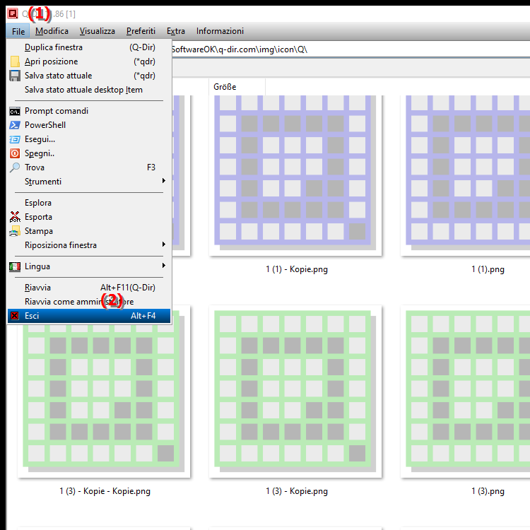Click the Italian flag Lingua icon
Screen dimensions: 530x530
coord(15,266)
